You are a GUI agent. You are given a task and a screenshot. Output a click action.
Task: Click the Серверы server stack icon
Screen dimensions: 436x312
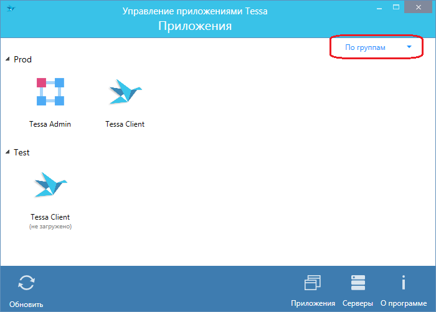point(358,283)
